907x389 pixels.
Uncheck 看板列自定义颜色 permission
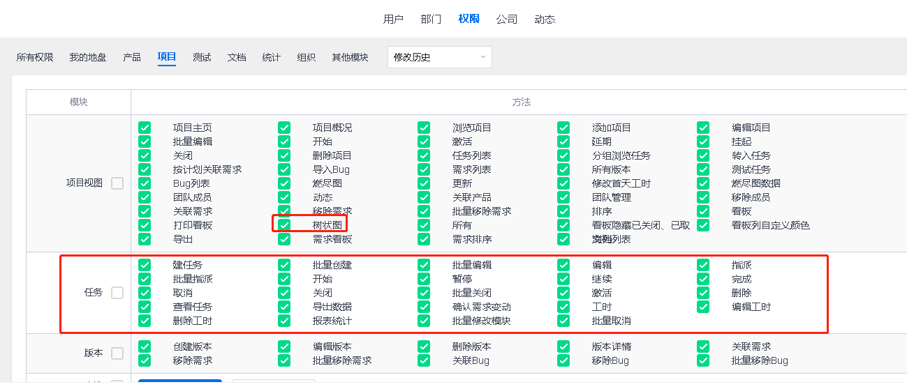click(x=703, y=225)
